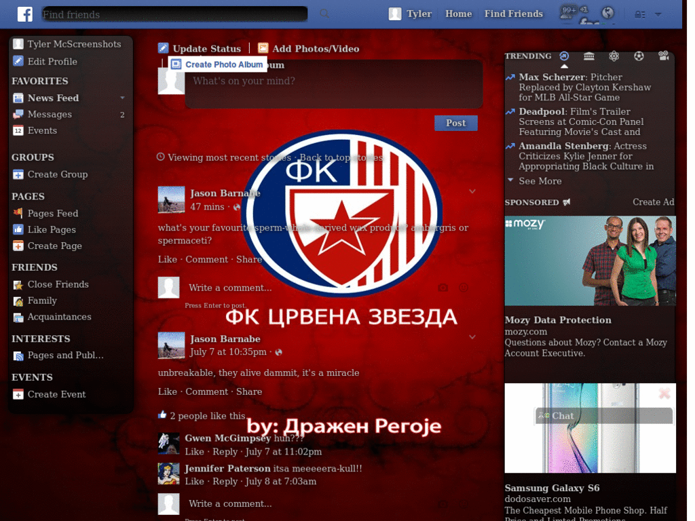Click 2 people like this

[x=208, y=416]
